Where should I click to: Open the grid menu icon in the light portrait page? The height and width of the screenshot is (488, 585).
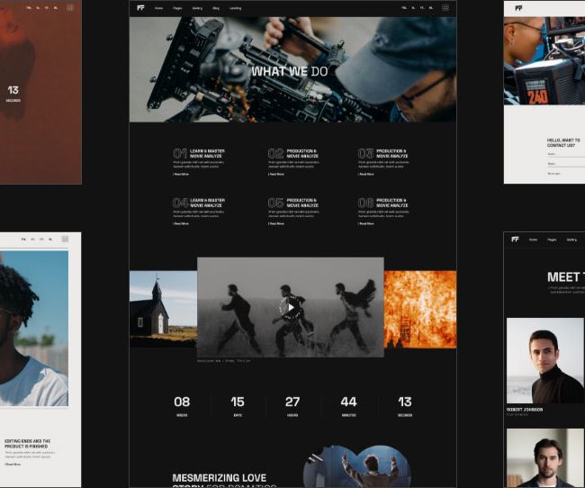coord(65,239)
